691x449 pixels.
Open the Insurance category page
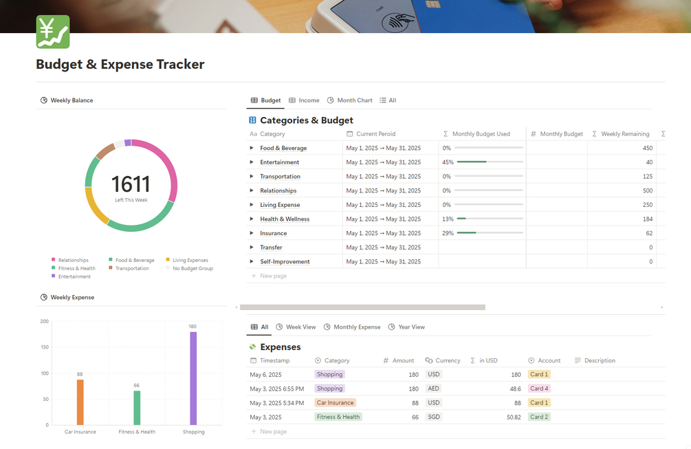point(273,233)
